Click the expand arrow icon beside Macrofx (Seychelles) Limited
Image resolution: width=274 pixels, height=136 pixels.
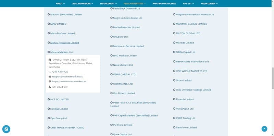click(49, 14)
